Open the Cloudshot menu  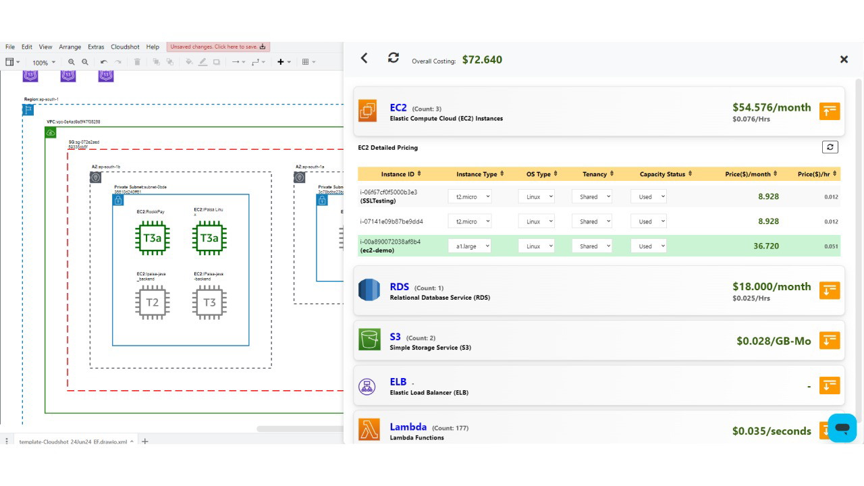coord(125,47)
